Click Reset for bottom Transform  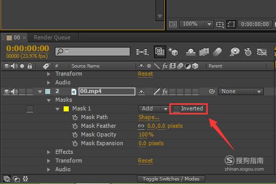pyautogui.click(x=145, y=160)
